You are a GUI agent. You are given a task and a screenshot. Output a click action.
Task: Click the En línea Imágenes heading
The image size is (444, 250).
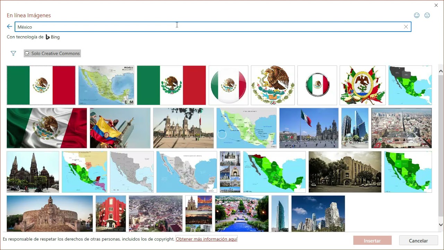pos(29,15)
